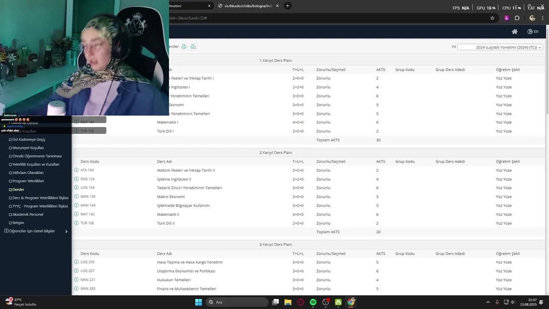Screen dimensions: 549x309
Task: Open Mezuniyet Koşulları in sidebar
Action: tap(28, 148)
